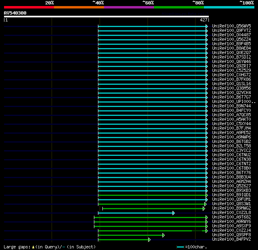Select UniRef100_C0Z2L8 entry label
This screenshot has height=250, width=258.
click(231, 213)
